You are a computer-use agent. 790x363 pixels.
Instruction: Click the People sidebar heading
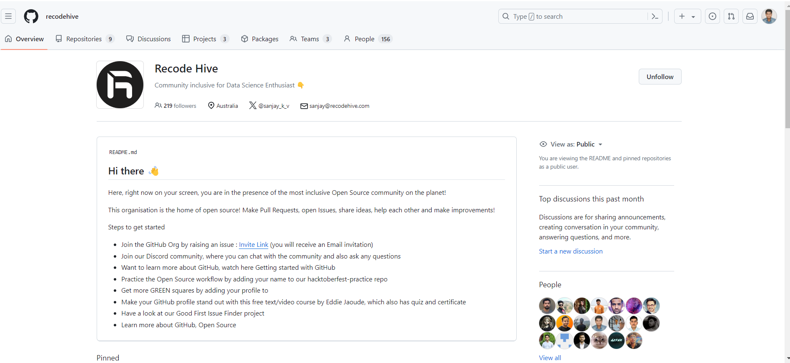click(550, 285)
